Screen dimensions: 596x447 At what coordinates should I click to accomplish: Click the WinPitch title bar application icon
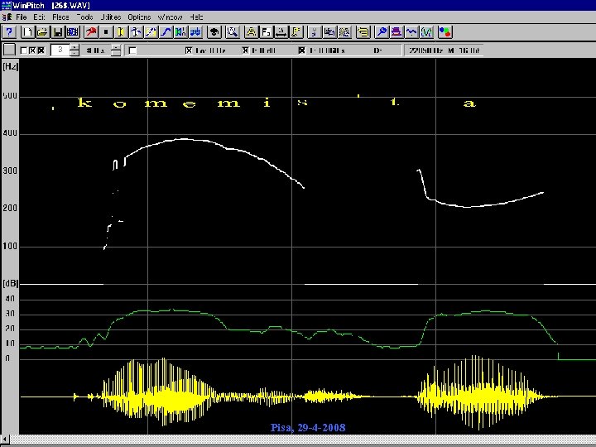(x=7, y=5)
